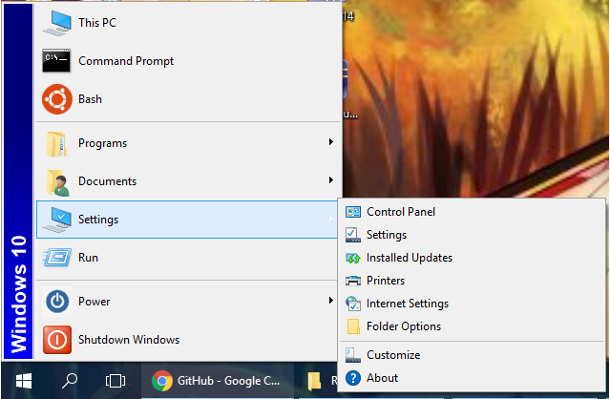Viewport: 610px width, 399px height.
Task: Click the blue question mark About icon
Action: (x=353, y=378)
